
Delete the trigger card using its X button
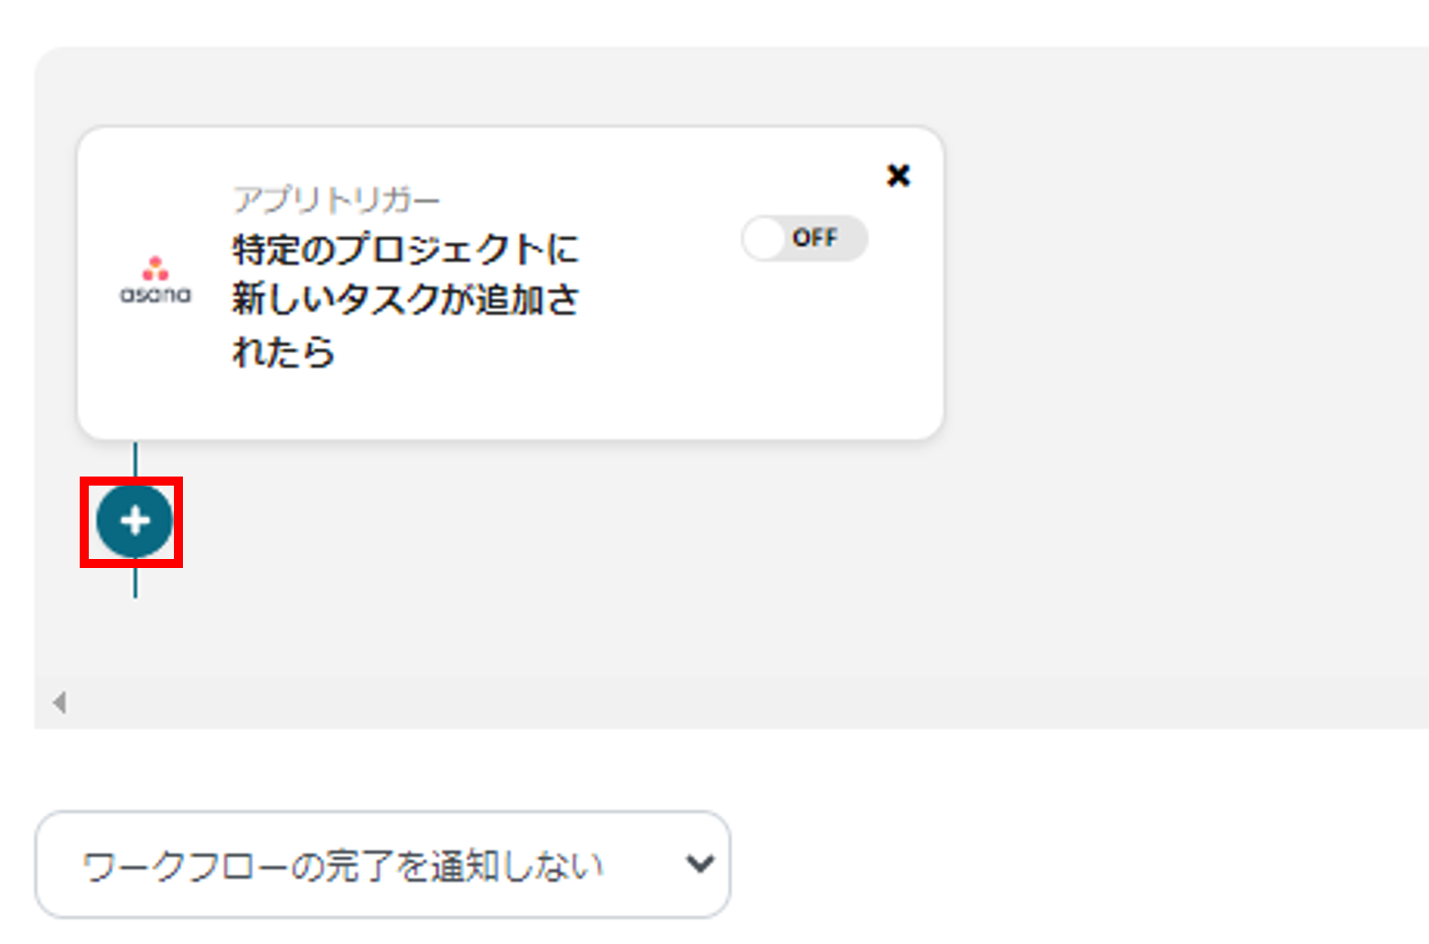[x=898, y=176]
